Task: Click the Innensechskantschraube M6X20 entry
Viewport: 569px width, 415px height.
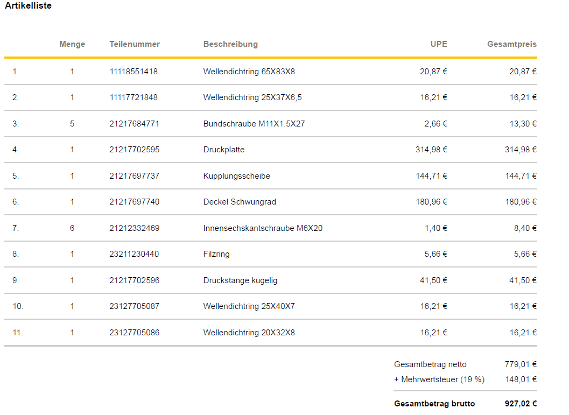Action: click(263, 228)
